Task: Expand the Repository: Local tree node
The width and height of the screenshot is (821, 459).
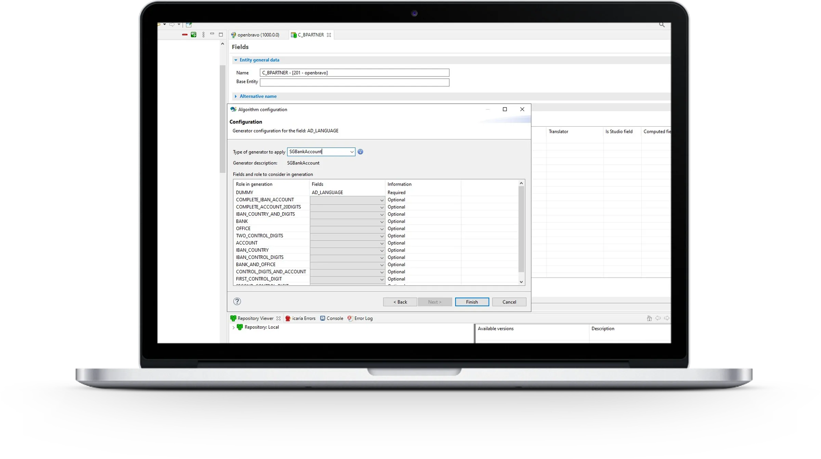Action: (x=234, y=327)
